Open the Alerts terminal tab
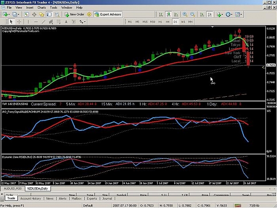277x208 pixels. pyautogui.click(x=62, y=198)
